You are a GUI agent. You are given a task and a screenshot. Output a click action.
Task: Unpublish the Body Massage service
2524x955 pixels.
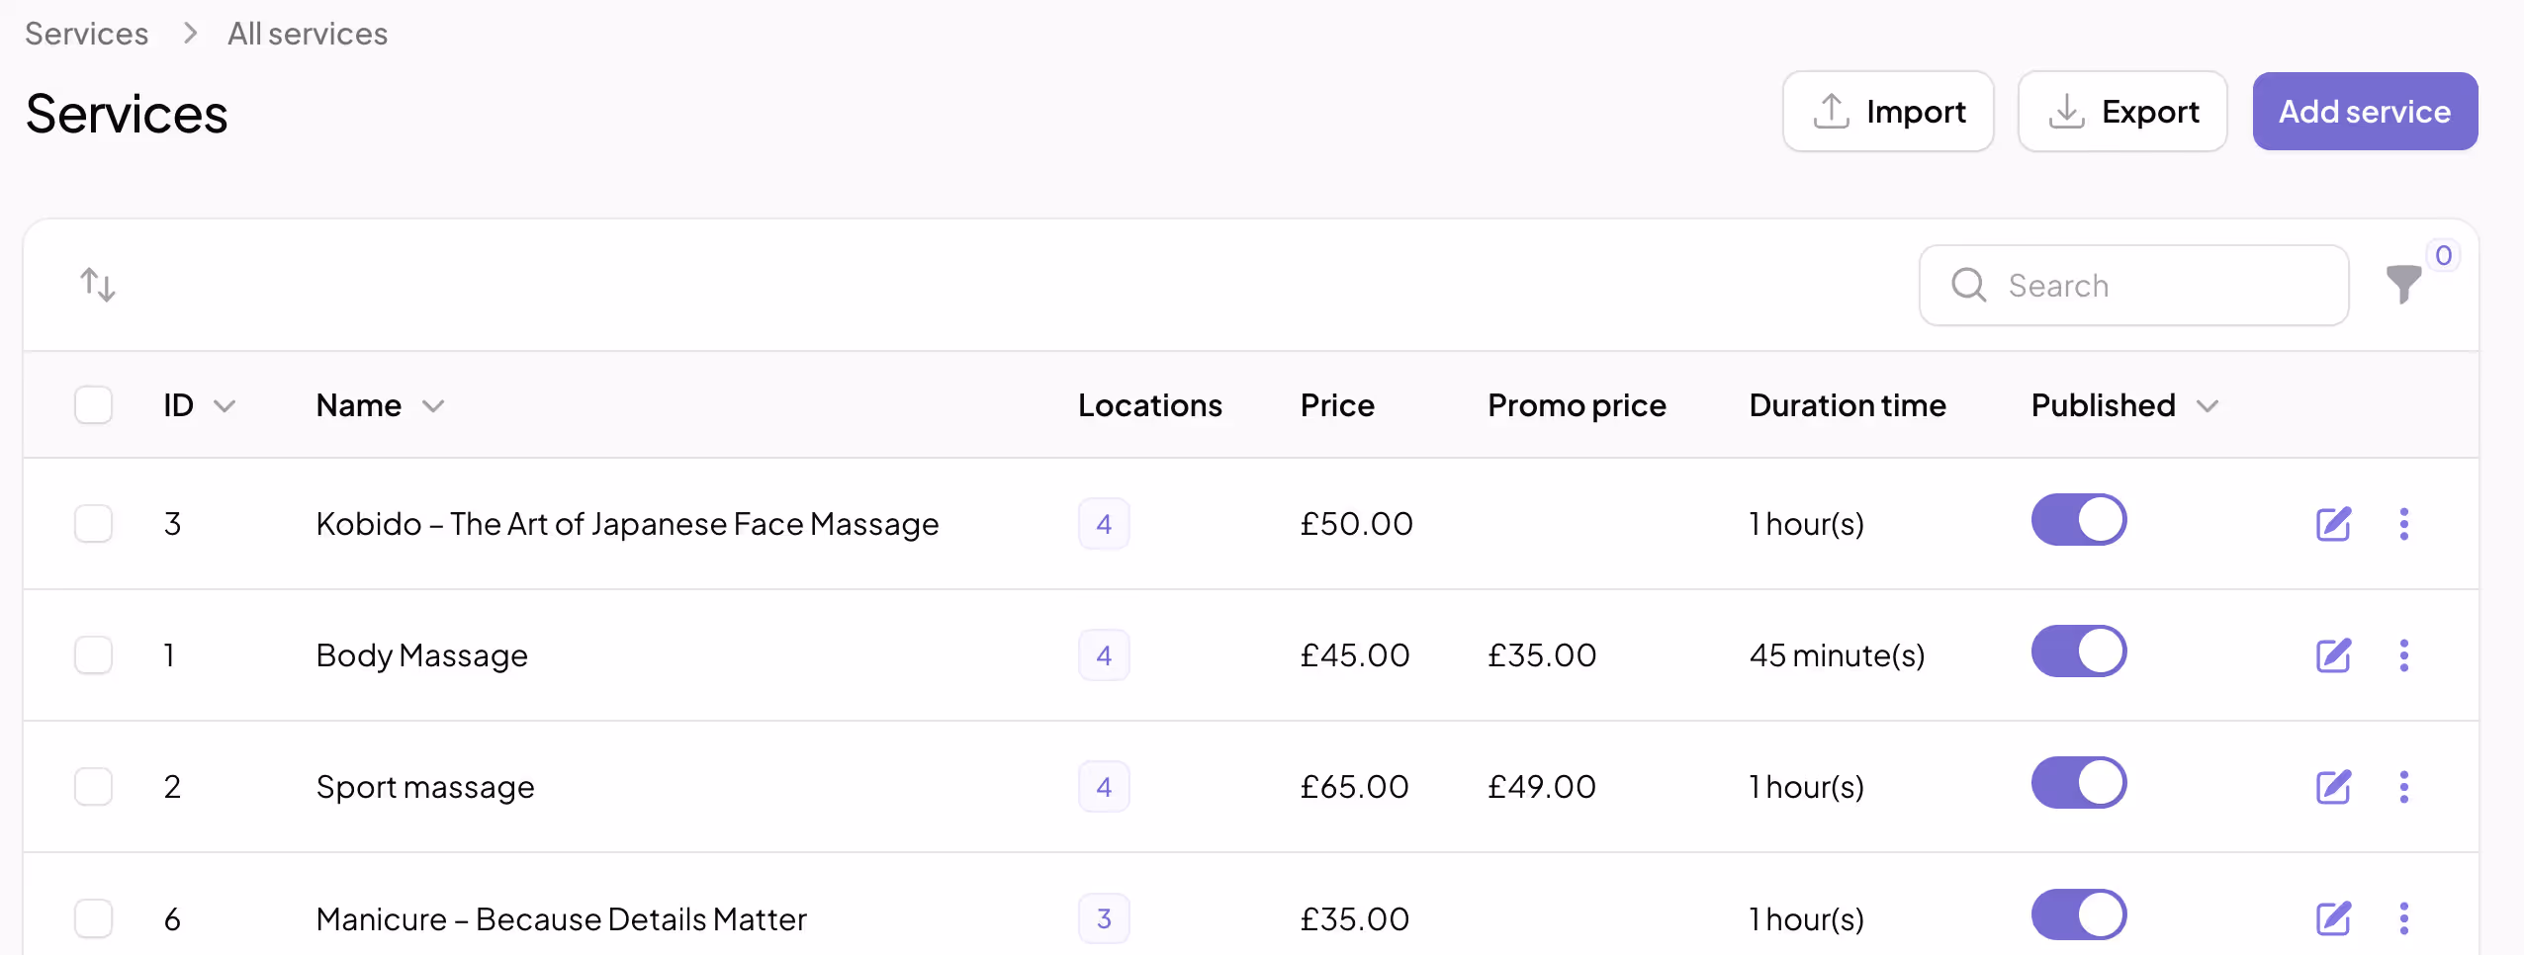tap(2079, 651)
